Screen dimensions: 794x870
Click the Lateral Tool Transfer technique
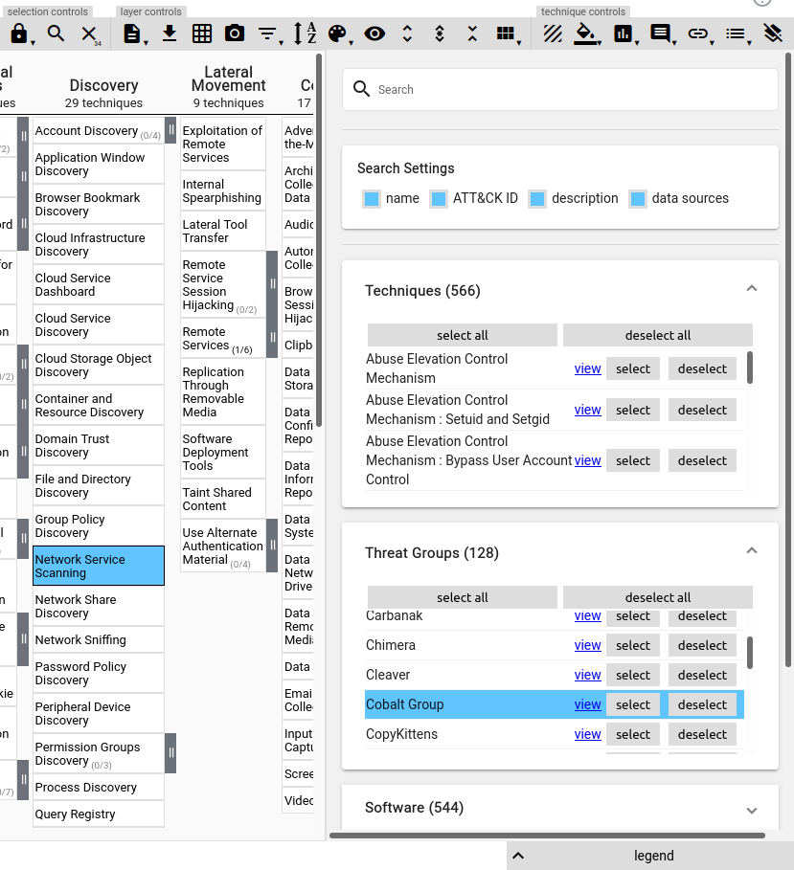click(222, 232)
